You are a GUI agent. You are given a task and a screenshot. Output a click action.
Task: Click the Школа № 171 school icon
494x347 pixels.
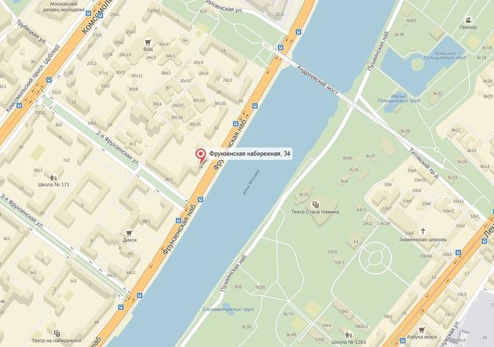(53, 178)
